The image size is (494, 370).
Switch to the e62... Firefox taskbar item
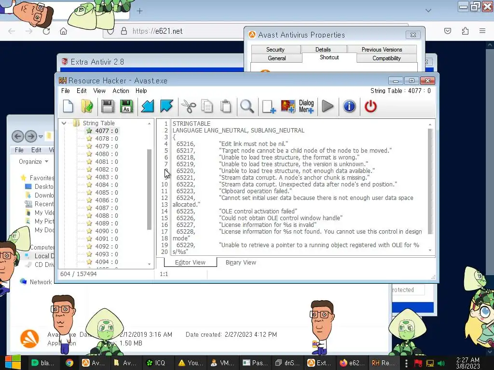coord(353,363)
